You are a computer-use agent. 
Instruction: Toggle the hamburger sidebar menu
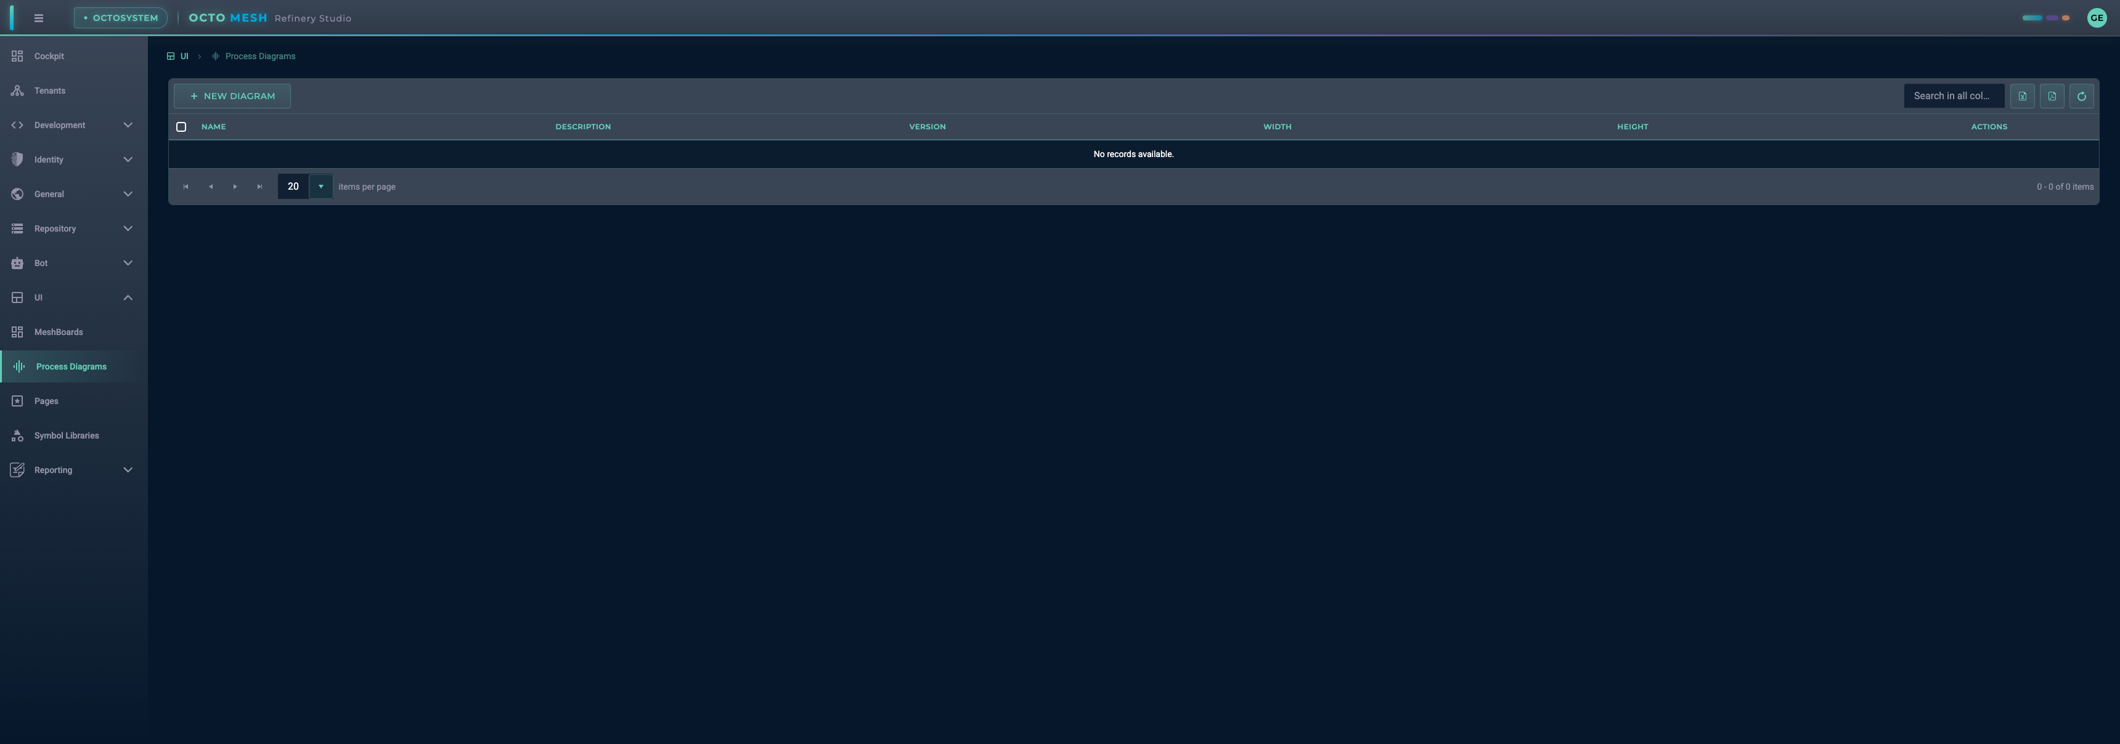tap(39, 18)
